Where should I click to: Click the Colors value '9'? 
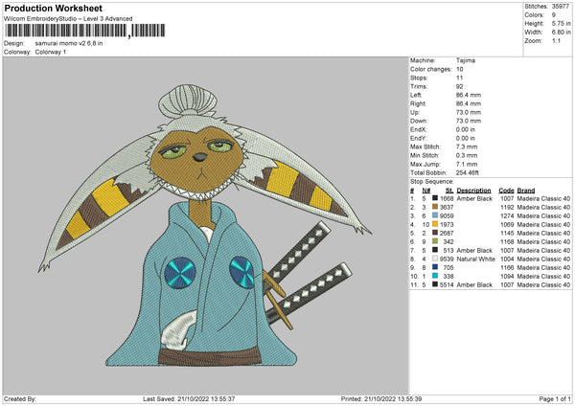pos(554,15)
